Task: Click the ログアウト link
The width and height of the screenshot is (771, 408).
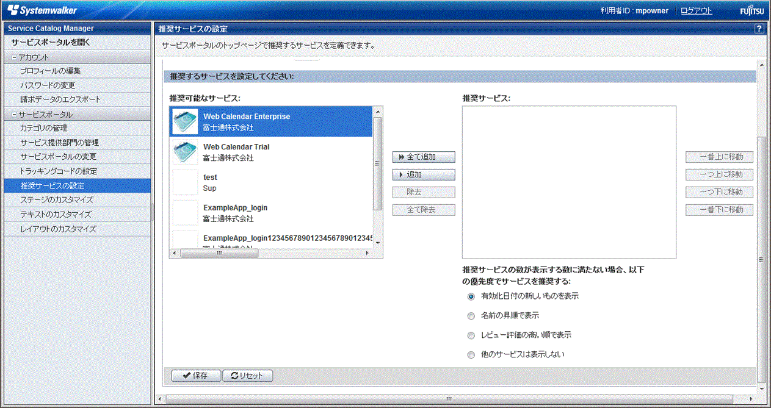Action: [697, 11]
